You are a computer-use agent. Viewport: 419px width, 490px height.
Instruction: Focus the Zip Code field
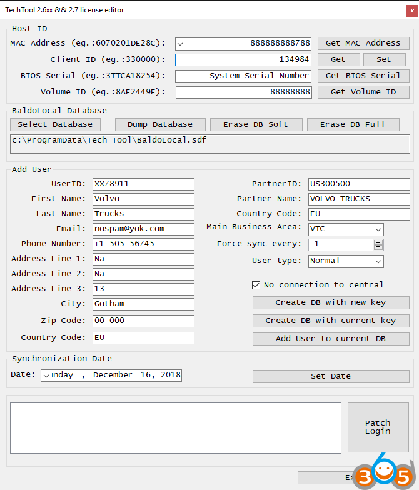click(x=144, y=321)
